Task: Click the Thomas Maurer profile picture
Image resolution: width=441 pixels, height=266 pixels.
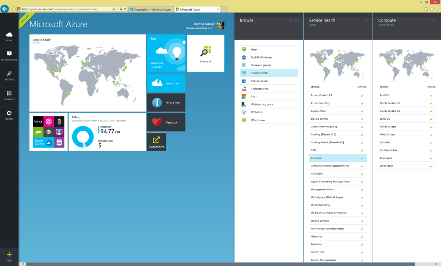Action: pos(220,25)
